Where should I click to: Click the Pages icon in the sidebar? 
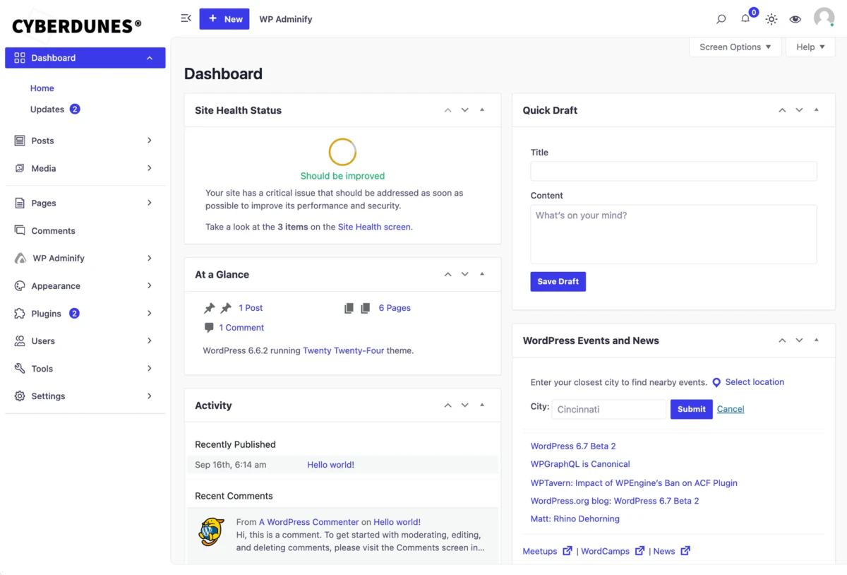coord(20,203)
